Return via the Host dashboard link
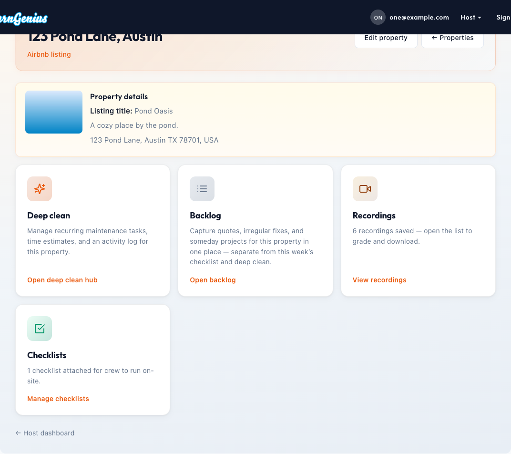Screen dimensions: 511x454 [x=45, y=433]
